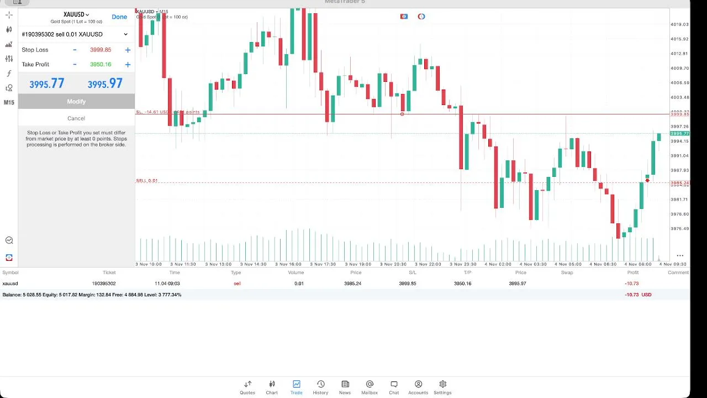Select the crosshair tool in sidebar

click(x=9, y=15)
